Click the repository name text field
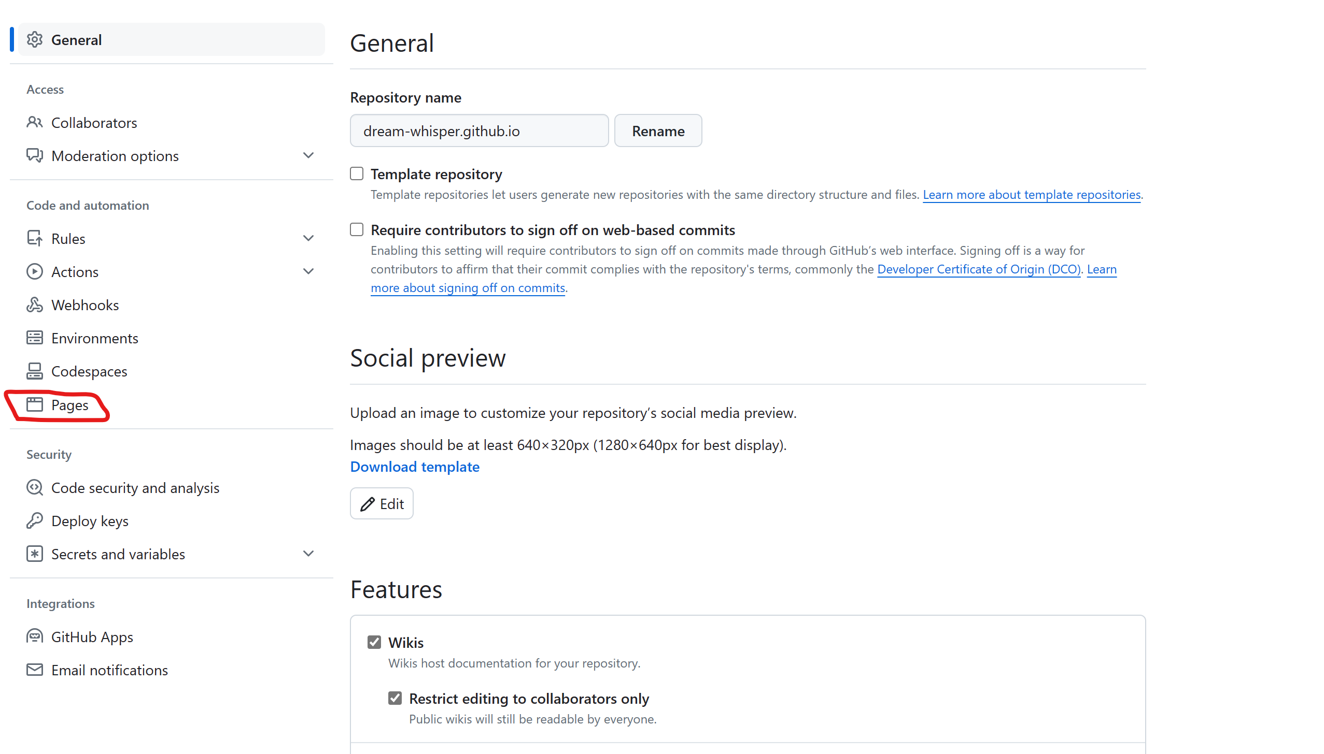This screenshot has width=1324, height=754. pos(479,131)
